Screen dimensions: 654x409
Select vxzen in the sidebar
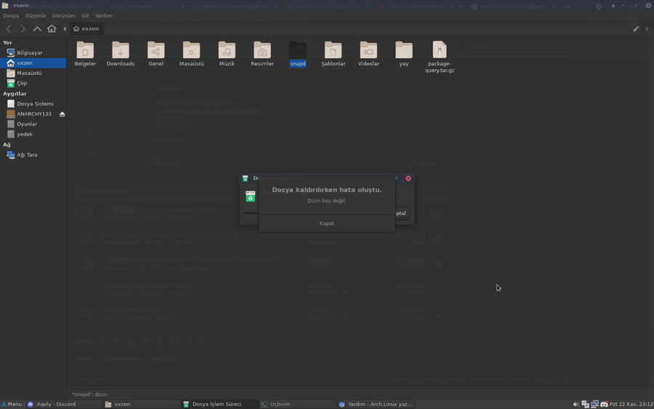[33, 63]
